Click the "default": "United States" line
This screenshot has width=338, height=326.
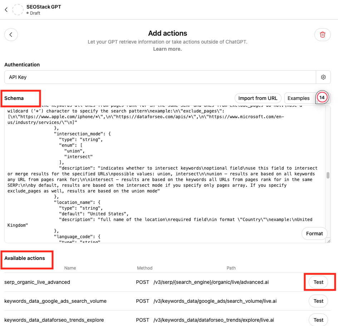[x=94, y=214]
